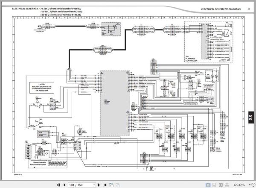Switch to two-page facing view
The height and width of the screenshot is (188, 256).
pyautogui.click(x=221, y=185)
